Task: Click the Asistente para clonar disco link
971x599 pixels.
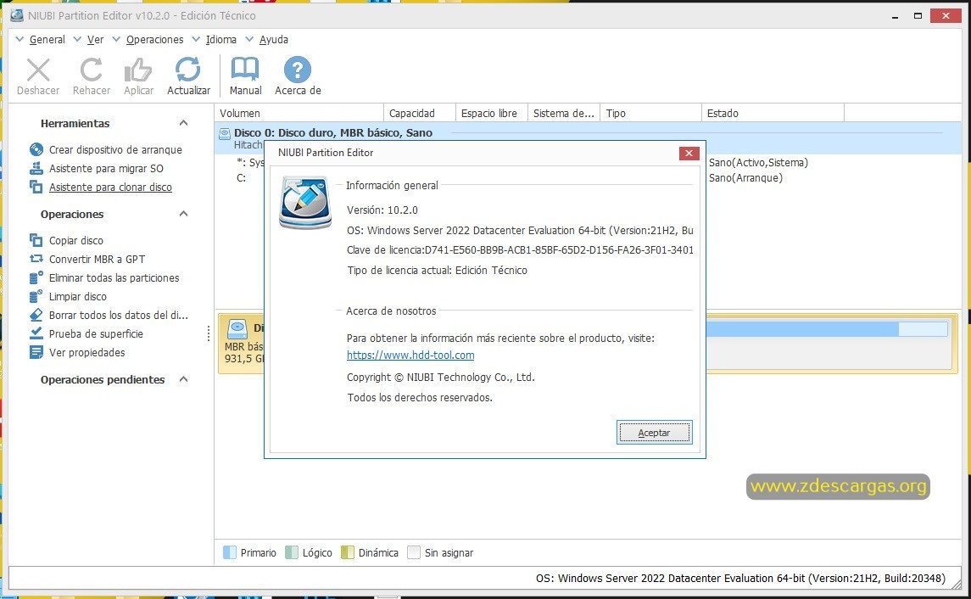Action: [110, 187]
